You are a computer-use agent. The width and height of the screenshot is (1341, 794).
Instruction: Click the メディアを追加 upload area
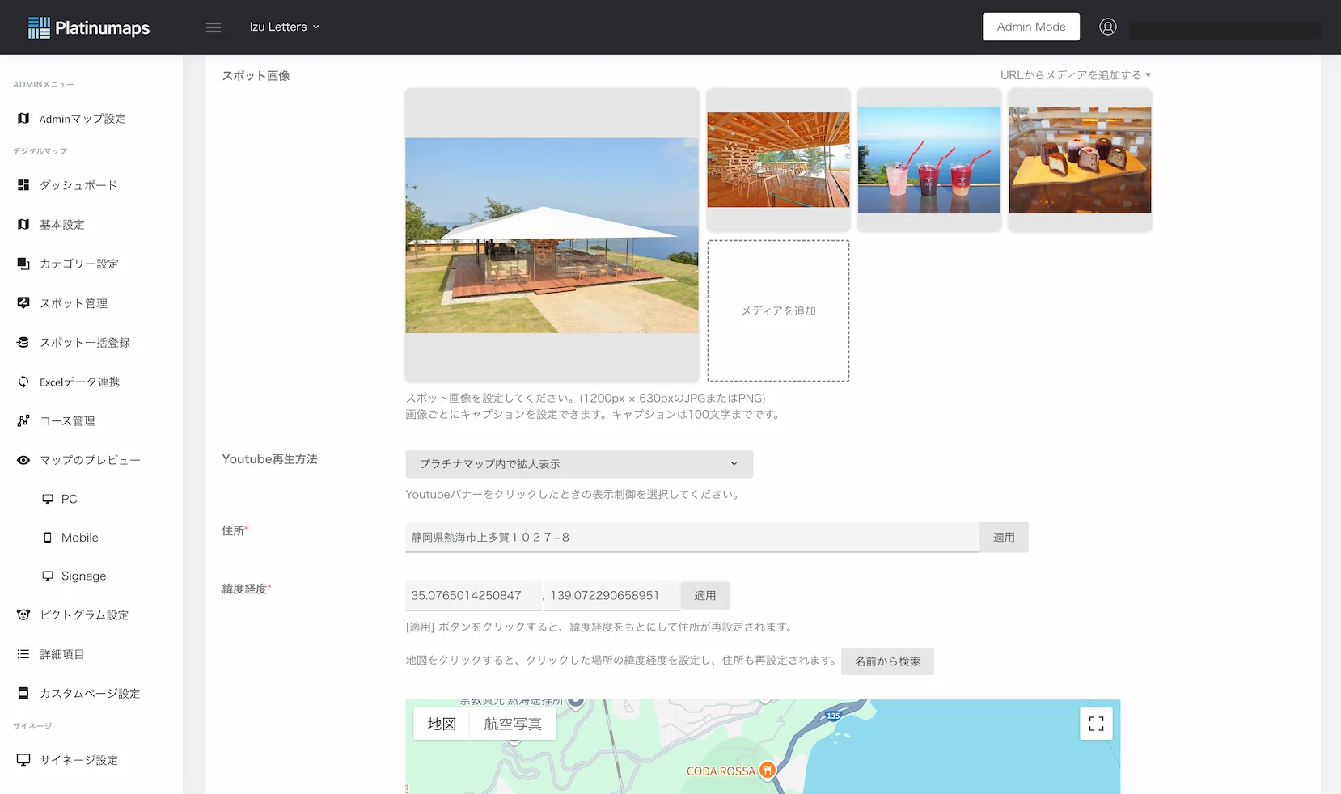(x=777, y=310)
